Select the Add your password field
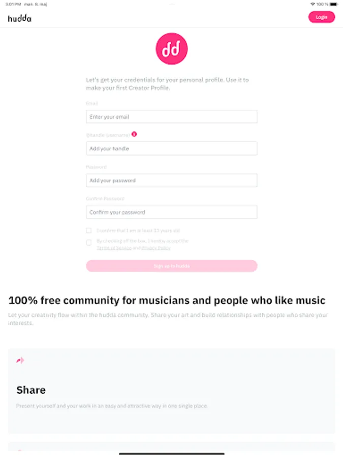Viewport: 343px width, 457px height. coord(172,180)
